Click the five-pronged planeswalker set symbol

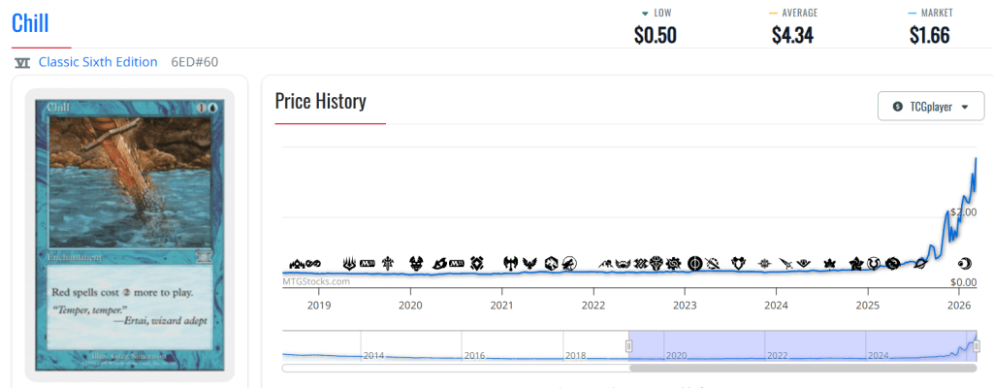coord(350,263)
